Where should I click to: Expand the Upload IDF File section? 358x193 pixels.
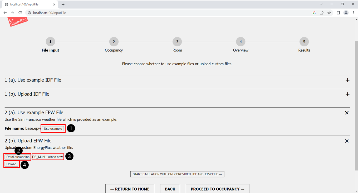click(347, 94)
